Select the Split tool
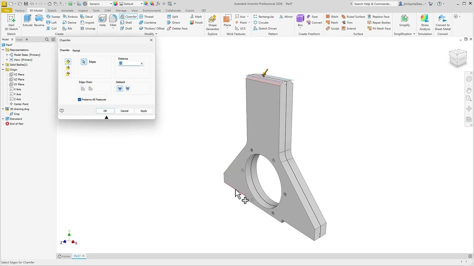 (172, 17)
